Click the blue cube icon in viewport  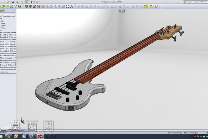click(x=123, y=11)
